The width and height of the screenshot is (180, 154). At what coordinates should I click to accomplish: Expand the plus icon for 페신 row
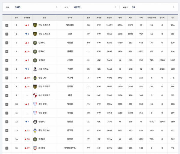(x=7, y=95)
